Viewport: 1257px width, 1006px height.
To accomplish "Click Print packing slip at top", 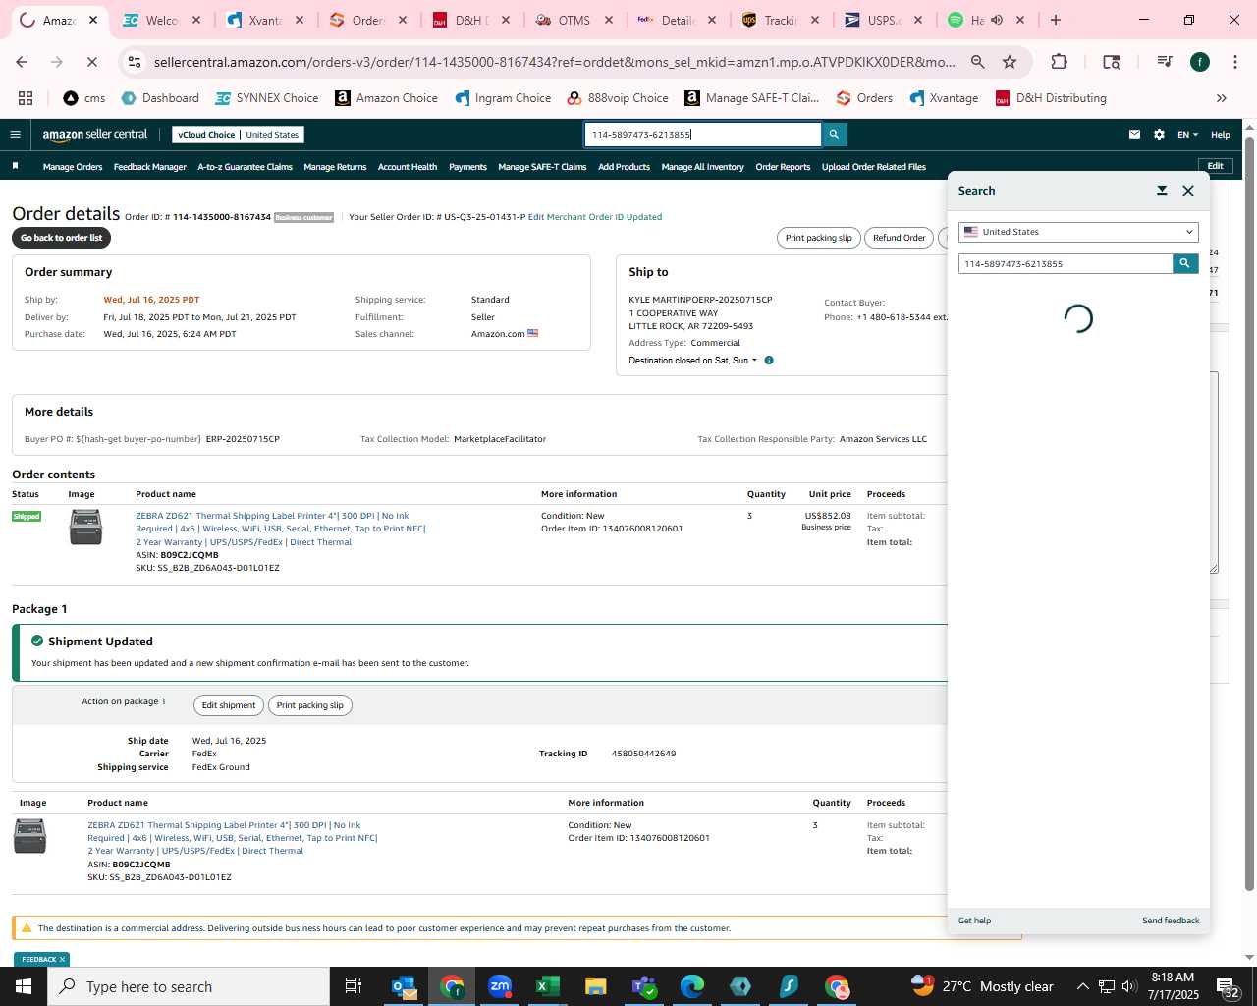I will click(x=818, y=238).
